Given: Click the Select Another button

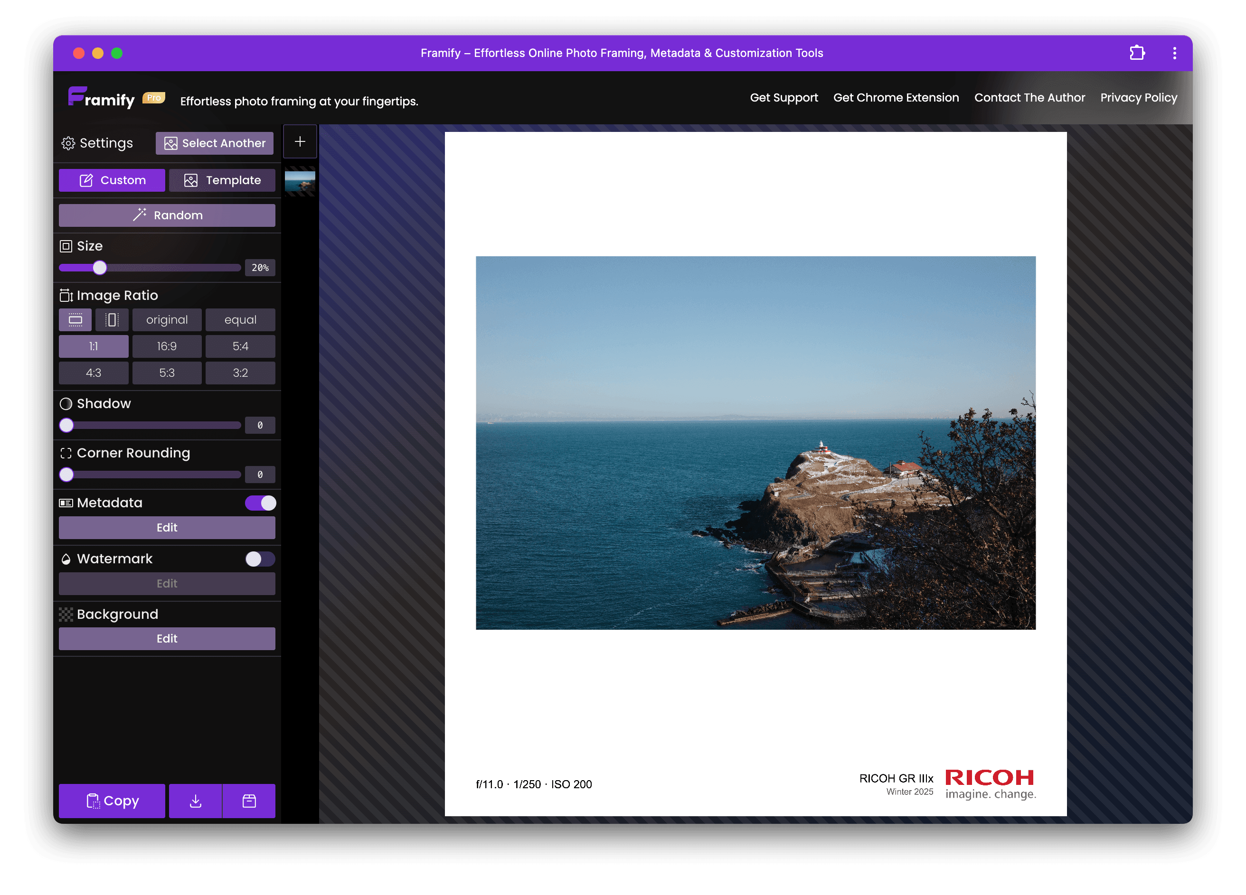Looking at the screenshot, I should tap(214, 143).
